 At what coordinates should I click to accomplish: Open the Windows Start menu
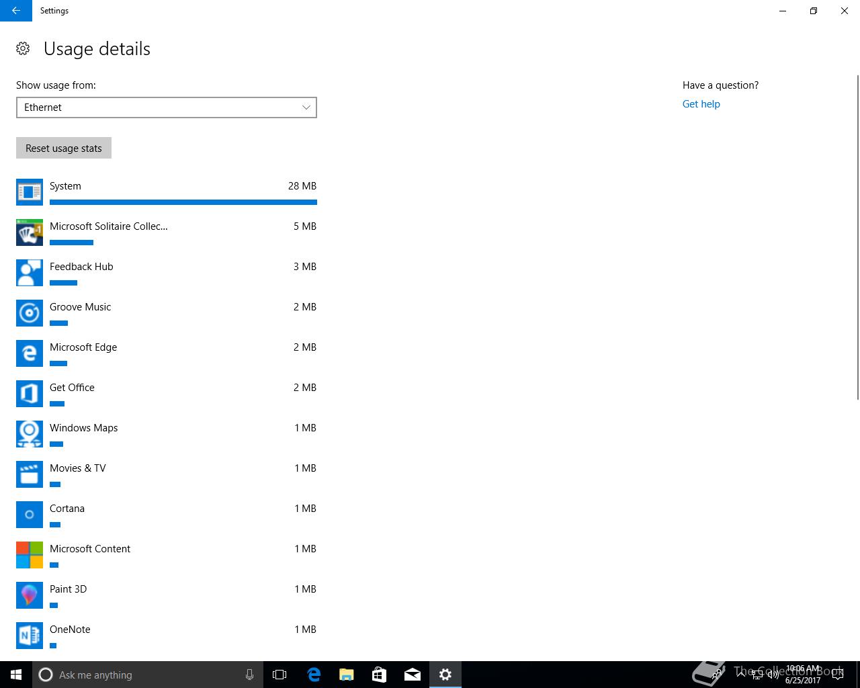pos(16,675)
